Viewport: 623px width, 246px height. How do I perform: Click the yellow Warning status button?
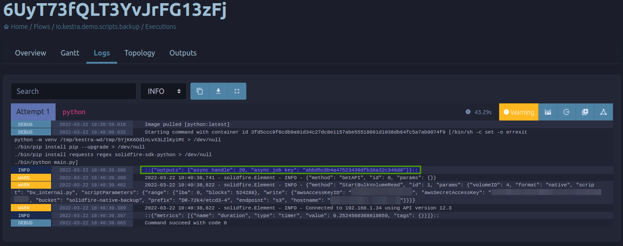click(519, 112)
